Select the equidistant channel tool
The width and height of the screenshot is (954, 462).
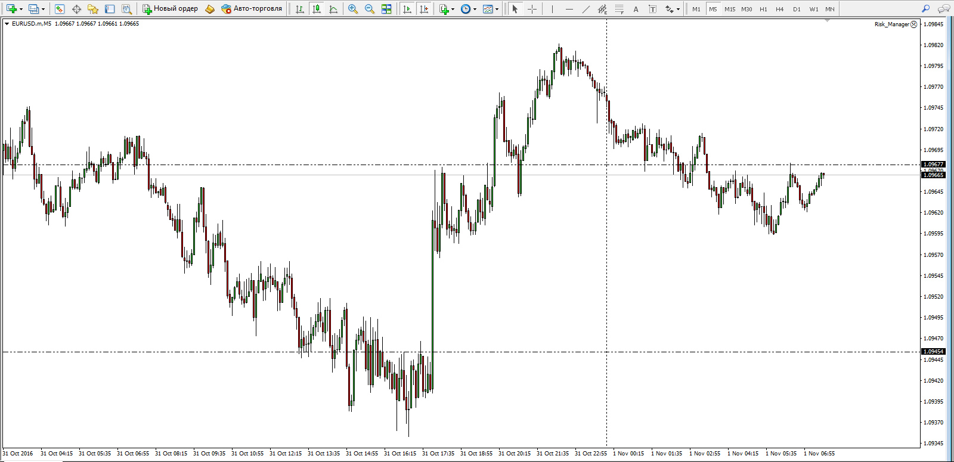click(x=603, y=9)
